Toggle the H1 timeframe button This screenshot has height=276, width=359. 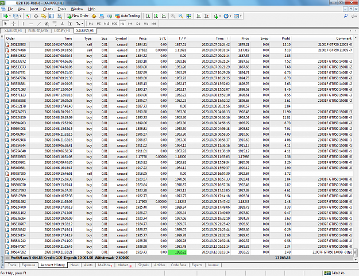(x=122, y=24)
